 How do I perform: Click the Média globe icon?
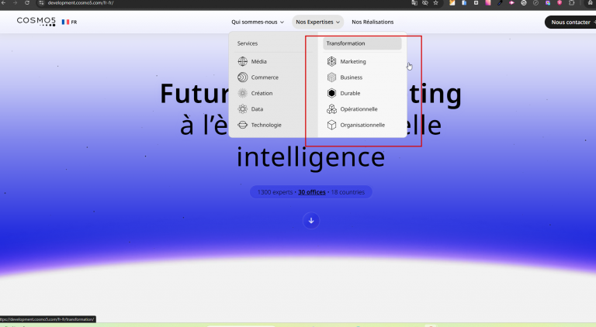coord(242,61)
